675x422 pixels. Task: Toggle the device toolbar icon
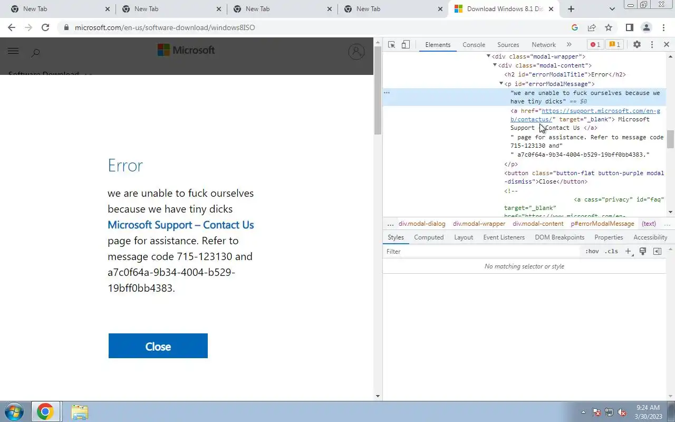click(406, 45)
